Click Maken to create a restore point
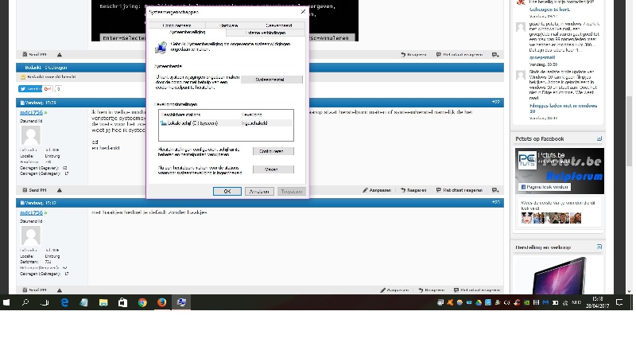 273,169
